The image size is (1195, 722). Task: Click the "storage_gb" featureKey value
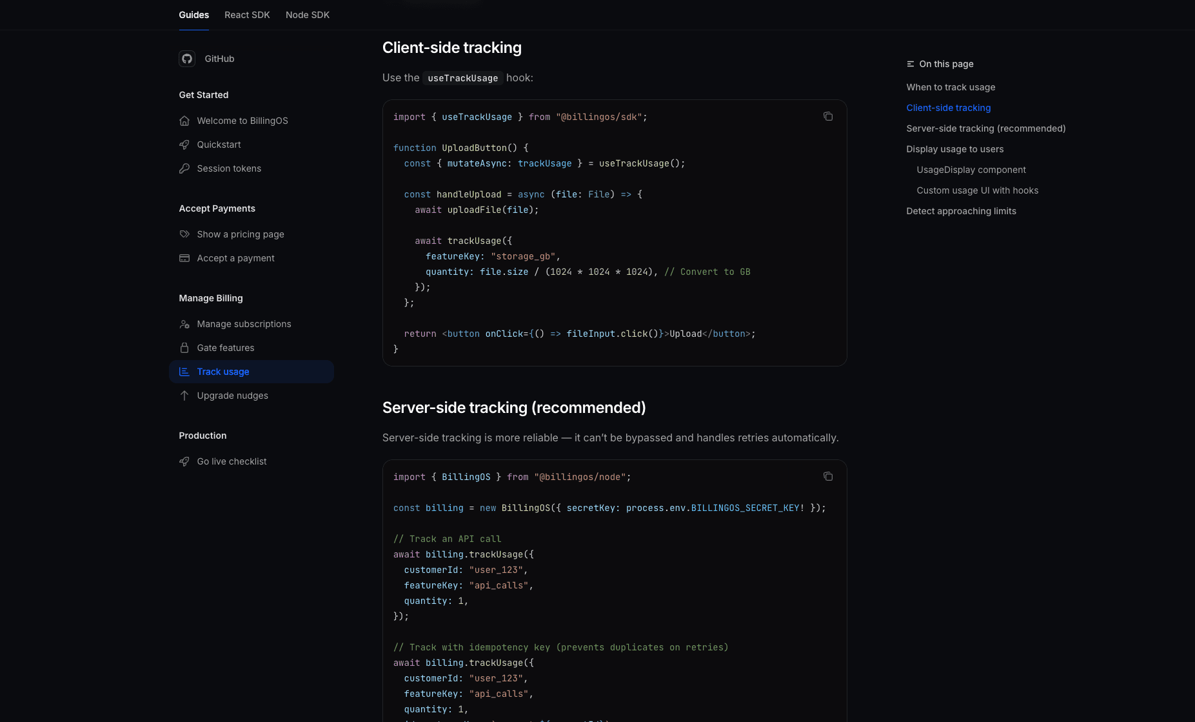[x=523, y=256]
